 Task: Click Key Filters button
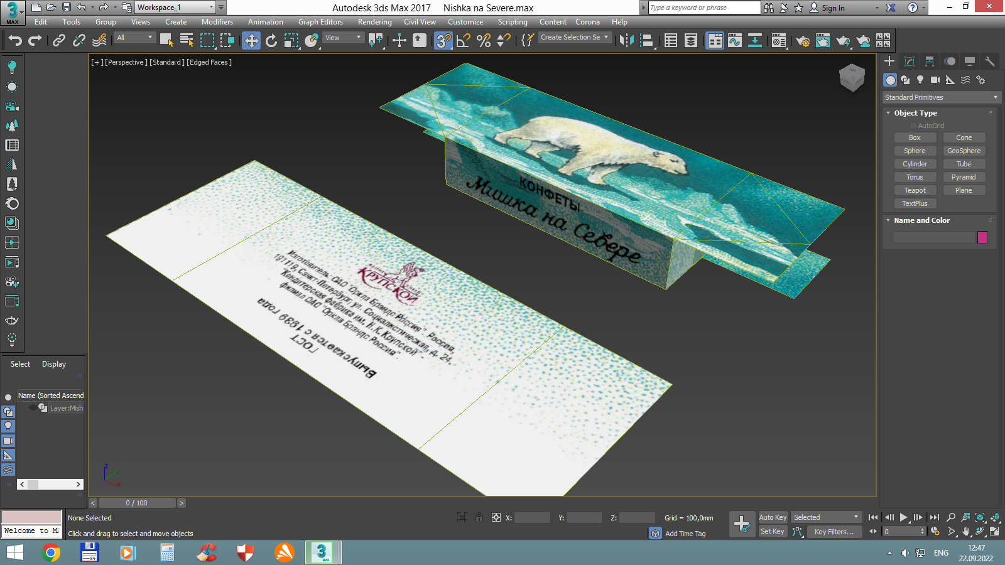tap(834, 532)
